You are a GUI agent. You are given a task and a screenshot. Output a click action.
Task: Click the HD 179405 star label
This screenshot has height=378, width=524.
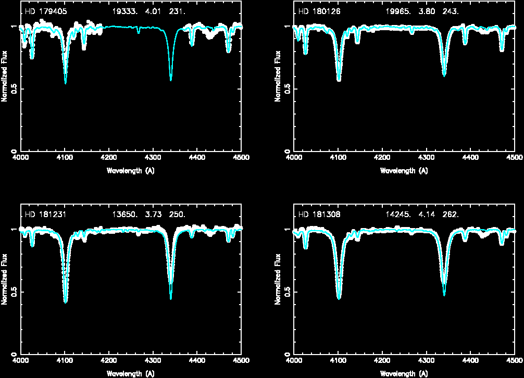point(46,11)
